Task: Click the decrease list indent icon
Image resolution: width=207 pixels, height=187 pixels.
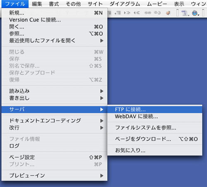Action: [x=137, y=13]
